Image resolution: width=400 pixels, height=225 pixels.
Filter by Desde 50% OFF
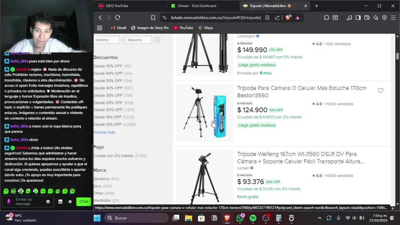[113, 81]
